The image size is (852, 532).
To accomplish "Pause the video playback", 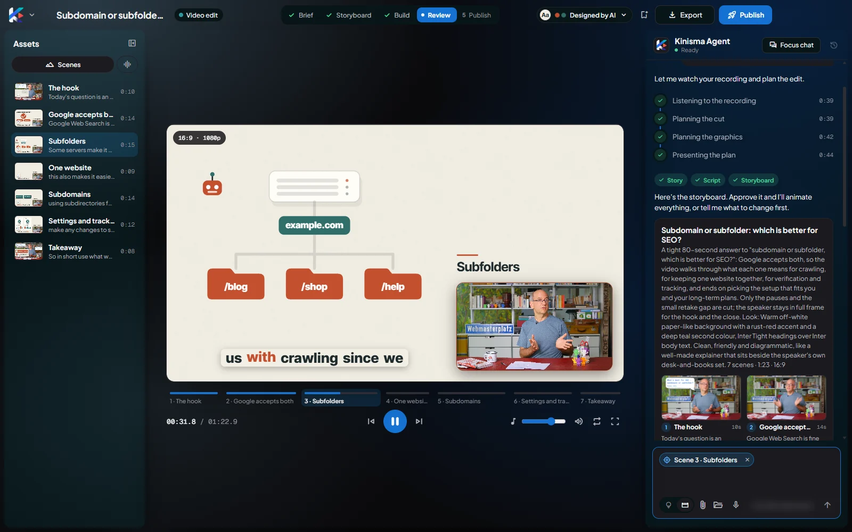I will pos(395,421).
